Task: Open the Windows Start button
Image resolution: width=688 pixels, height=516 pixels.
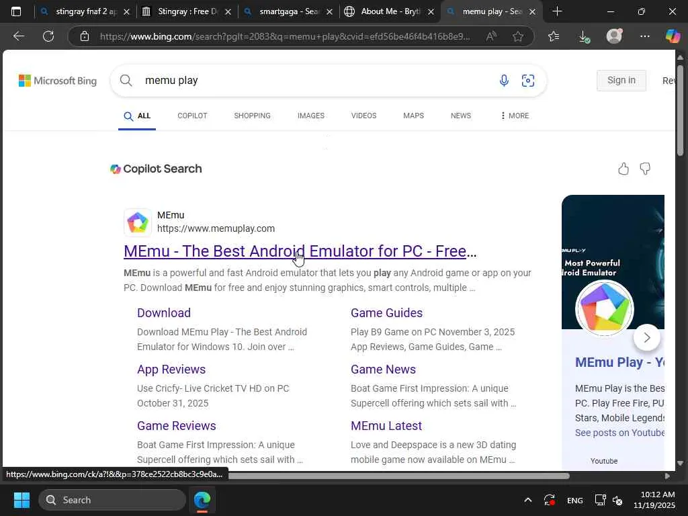Action: coord(21,500)
